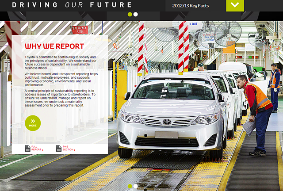This screenshot has width=283, height=191.
Task: Click the double-chevron icon in the green MORE circle
Action: click(x=33, y=121)
